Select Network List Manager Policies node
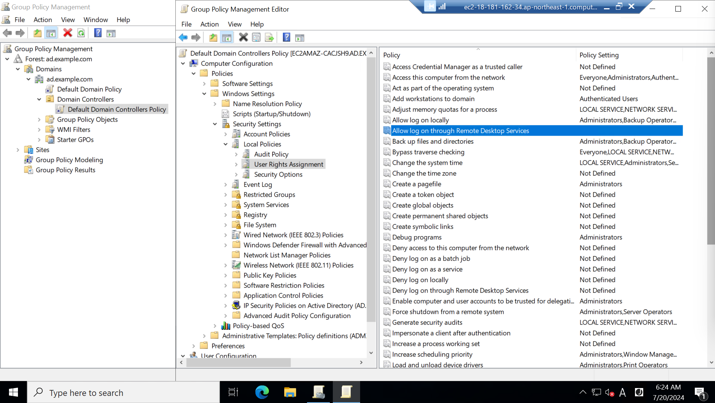Image resolution: width=715 pixels, height=403 pixels. pyautogui.click(x=287, y=255)
